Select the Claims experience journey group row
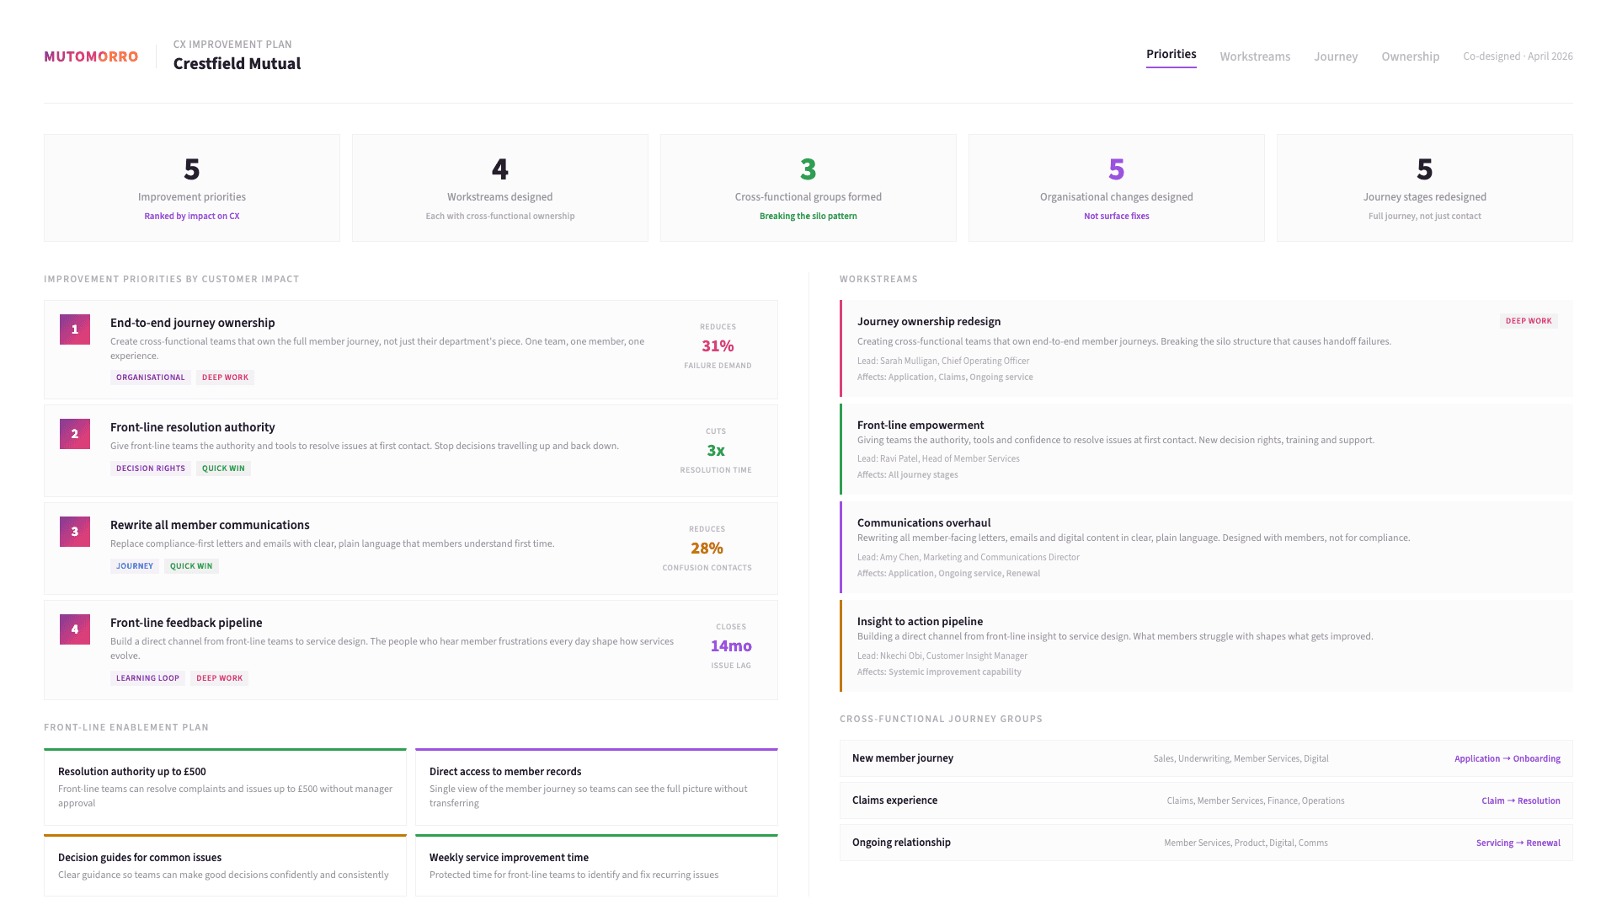Image resolution: width=1617 pixels, height=910 pixels. click(x=1206, y=800)
